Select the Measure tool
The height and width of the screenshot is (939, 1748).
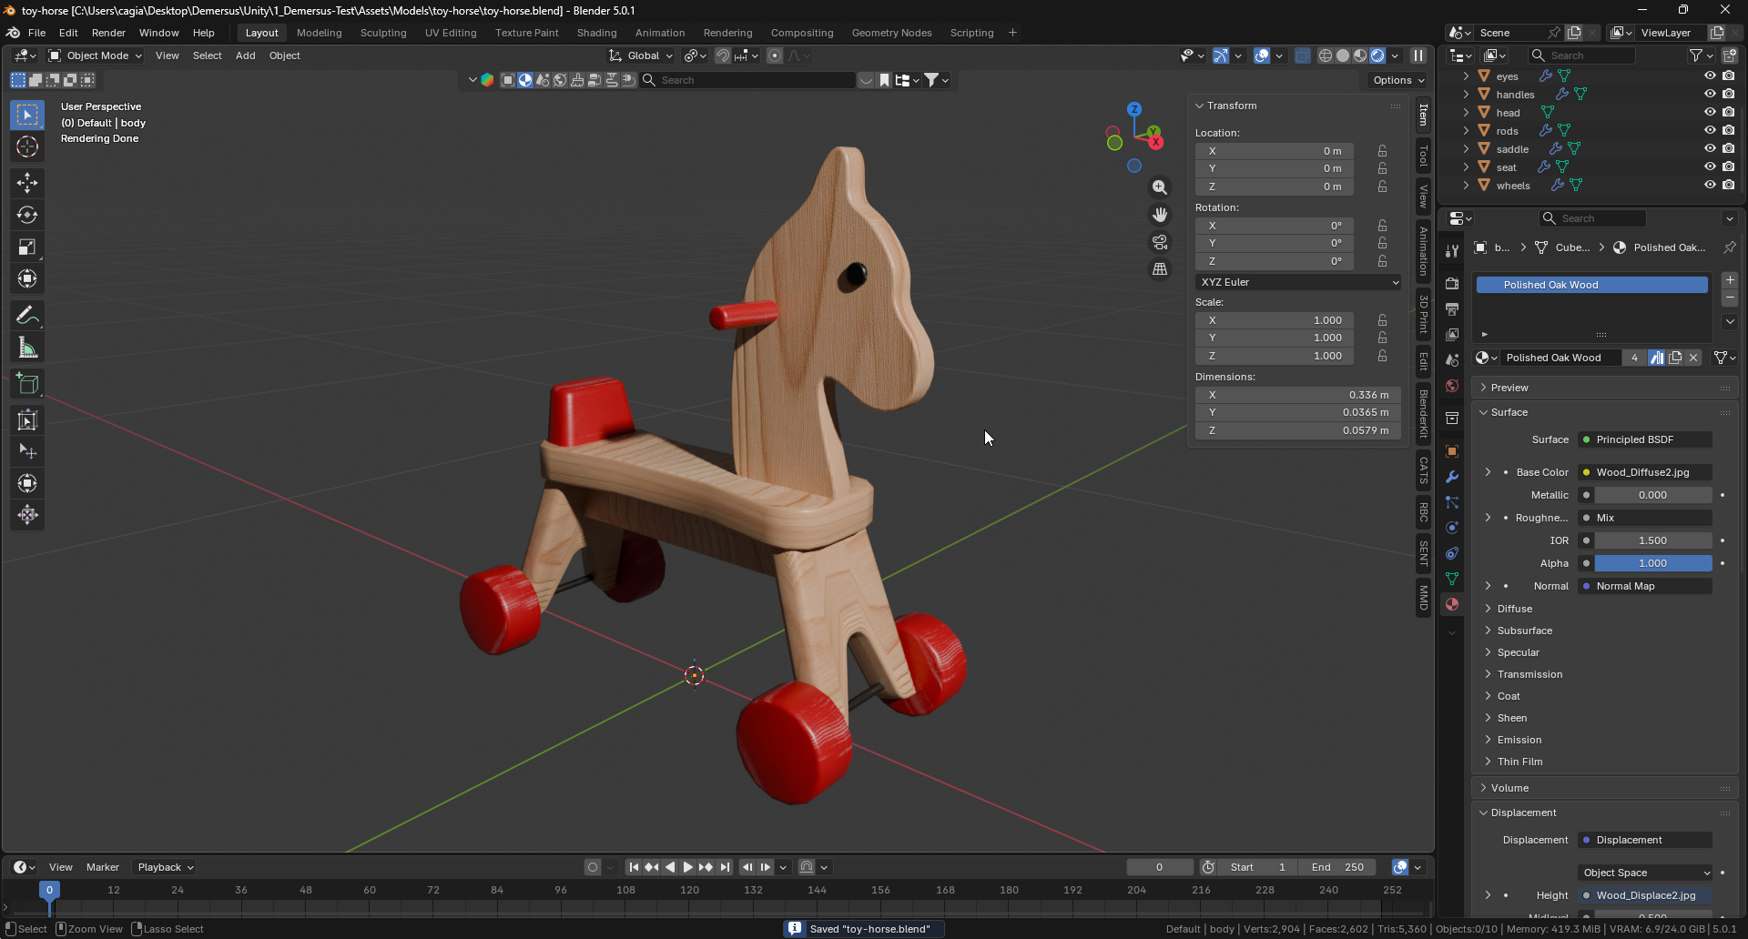pyautogui.click(x=27, y=347)
